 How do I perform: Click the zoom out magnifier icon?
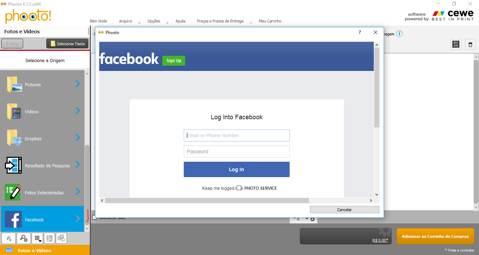(9, 238)
